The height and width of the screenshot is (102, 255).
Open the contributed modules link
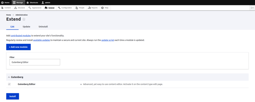point(21,36)
